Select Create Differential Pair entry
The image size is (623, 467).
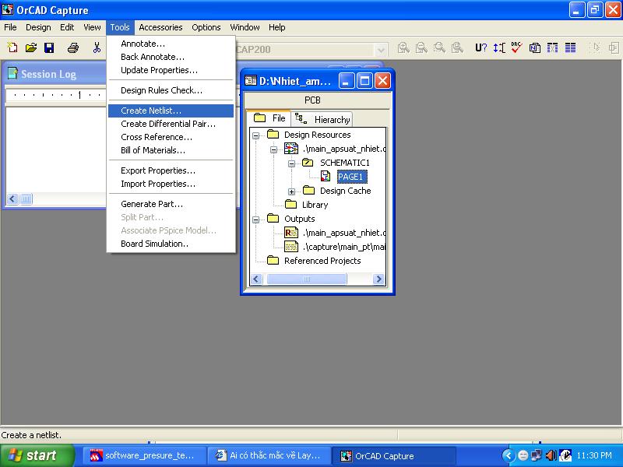coord(171,124)
